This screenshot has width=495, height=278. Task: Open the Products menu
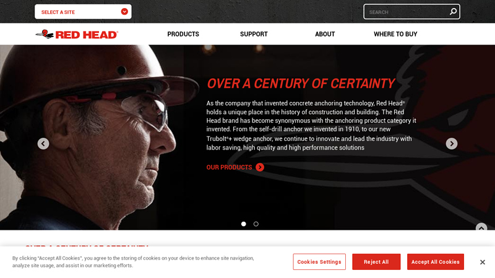pyautogui.click(x=183, y=34)
